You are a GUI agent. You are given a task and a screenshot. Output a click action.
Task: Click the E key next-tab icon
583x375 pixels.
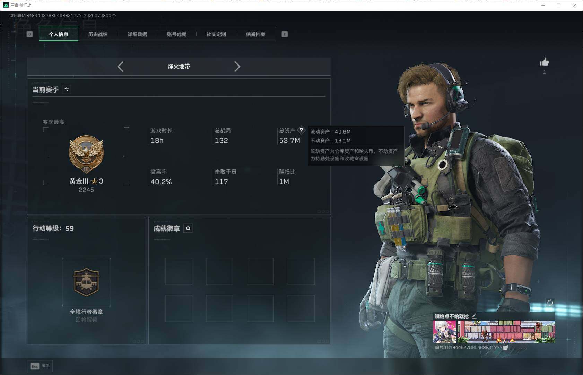click(x=285, y=34)
